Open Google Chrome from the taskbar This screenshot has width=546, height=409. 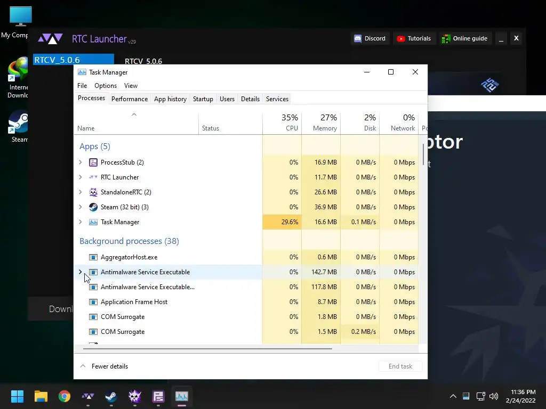coord(65,396)
